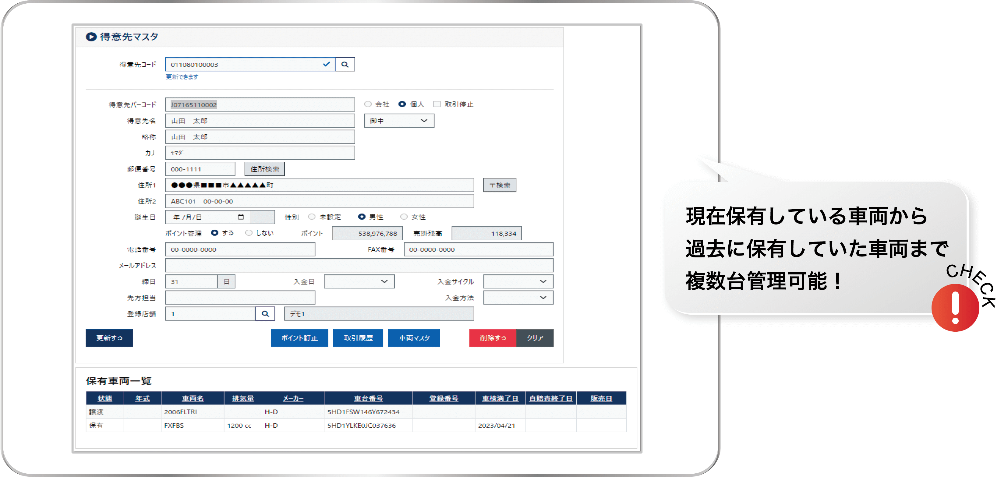Click search icon beside customer code field
The image size is (1008, 477).
345,65
